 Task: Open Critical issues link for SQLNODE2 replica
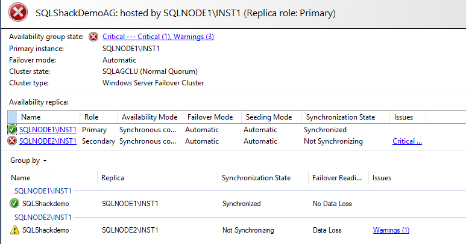click(x=407, y=141)
